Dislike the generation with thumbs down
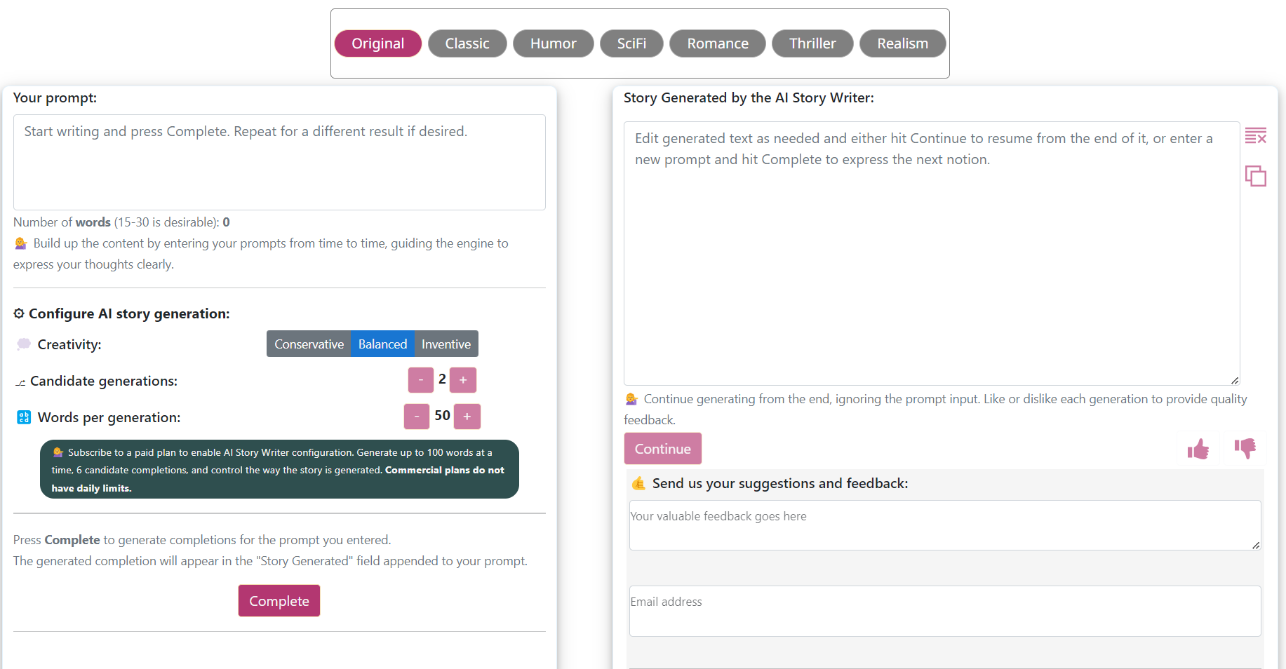This screenshot has width=1286, height=669. [1245, 448]
